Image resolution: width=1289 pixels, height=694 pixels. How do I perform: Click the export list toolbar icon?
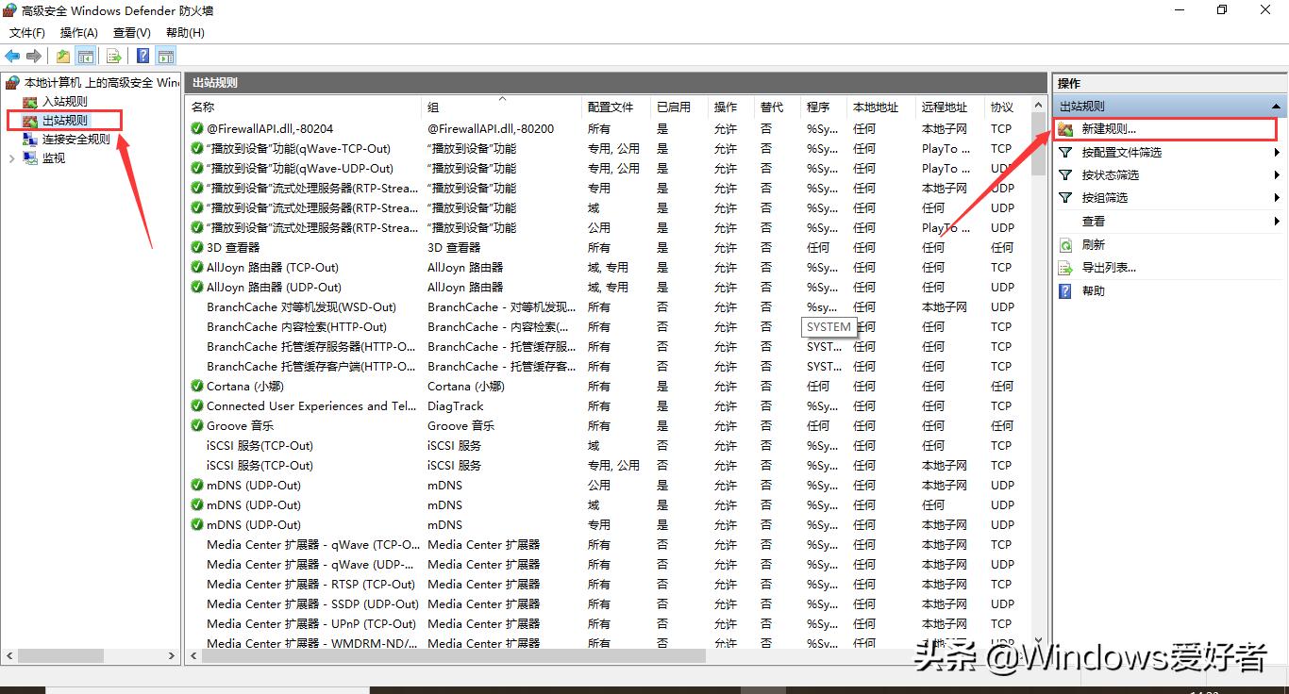tap(114, 56)
